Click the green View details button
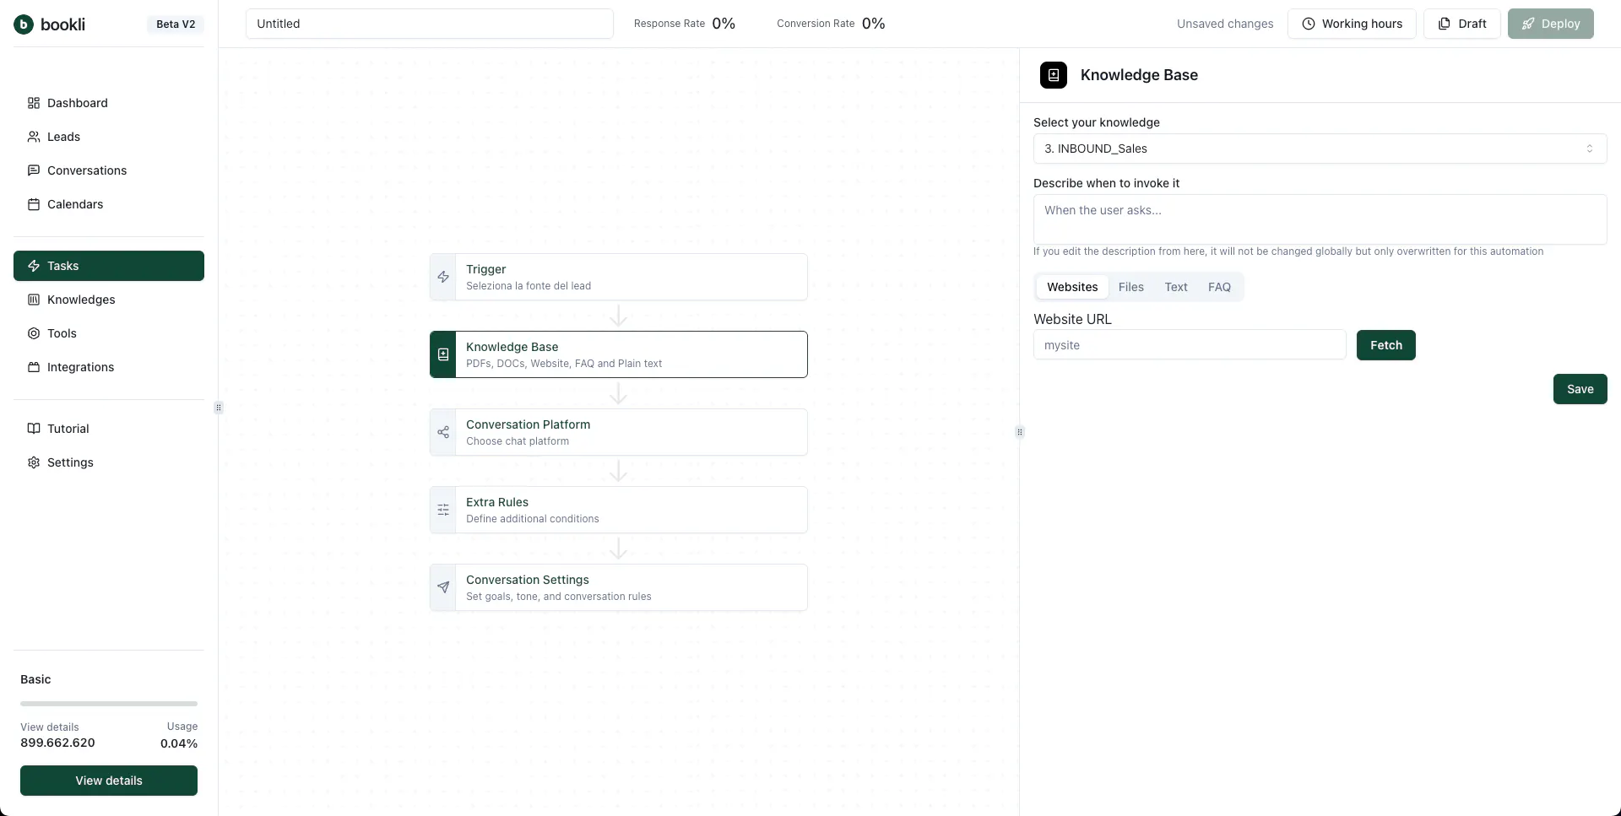Image resolution: width=1621 pixels, height=816 pixels. coord(109,781)
